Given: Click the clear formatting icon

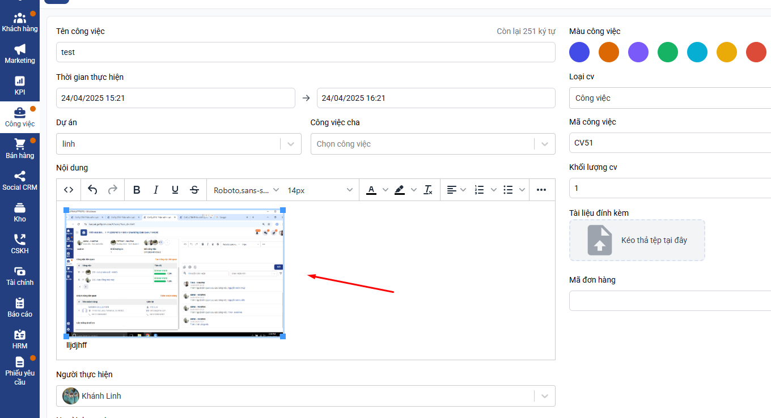Looking at the screenshot, I should point(428,190).
